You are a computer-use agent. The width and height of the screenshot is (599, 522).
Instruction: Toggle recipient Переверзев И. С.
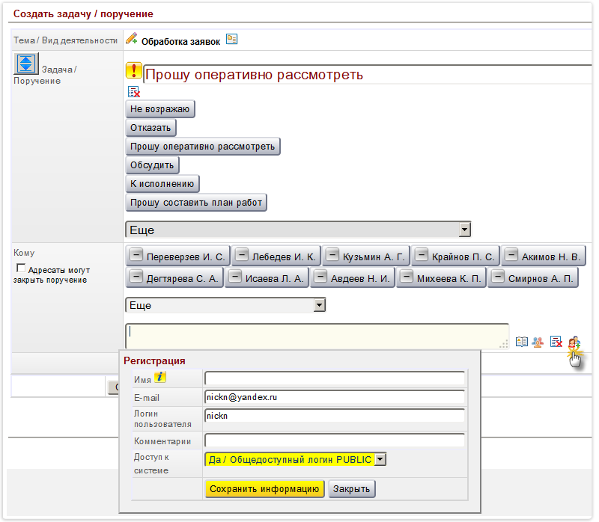click(177, 256)
